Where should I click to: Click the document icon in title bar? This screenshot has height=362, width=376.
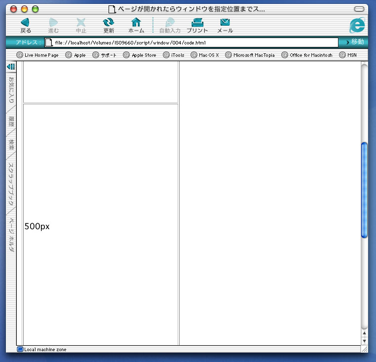112,9
